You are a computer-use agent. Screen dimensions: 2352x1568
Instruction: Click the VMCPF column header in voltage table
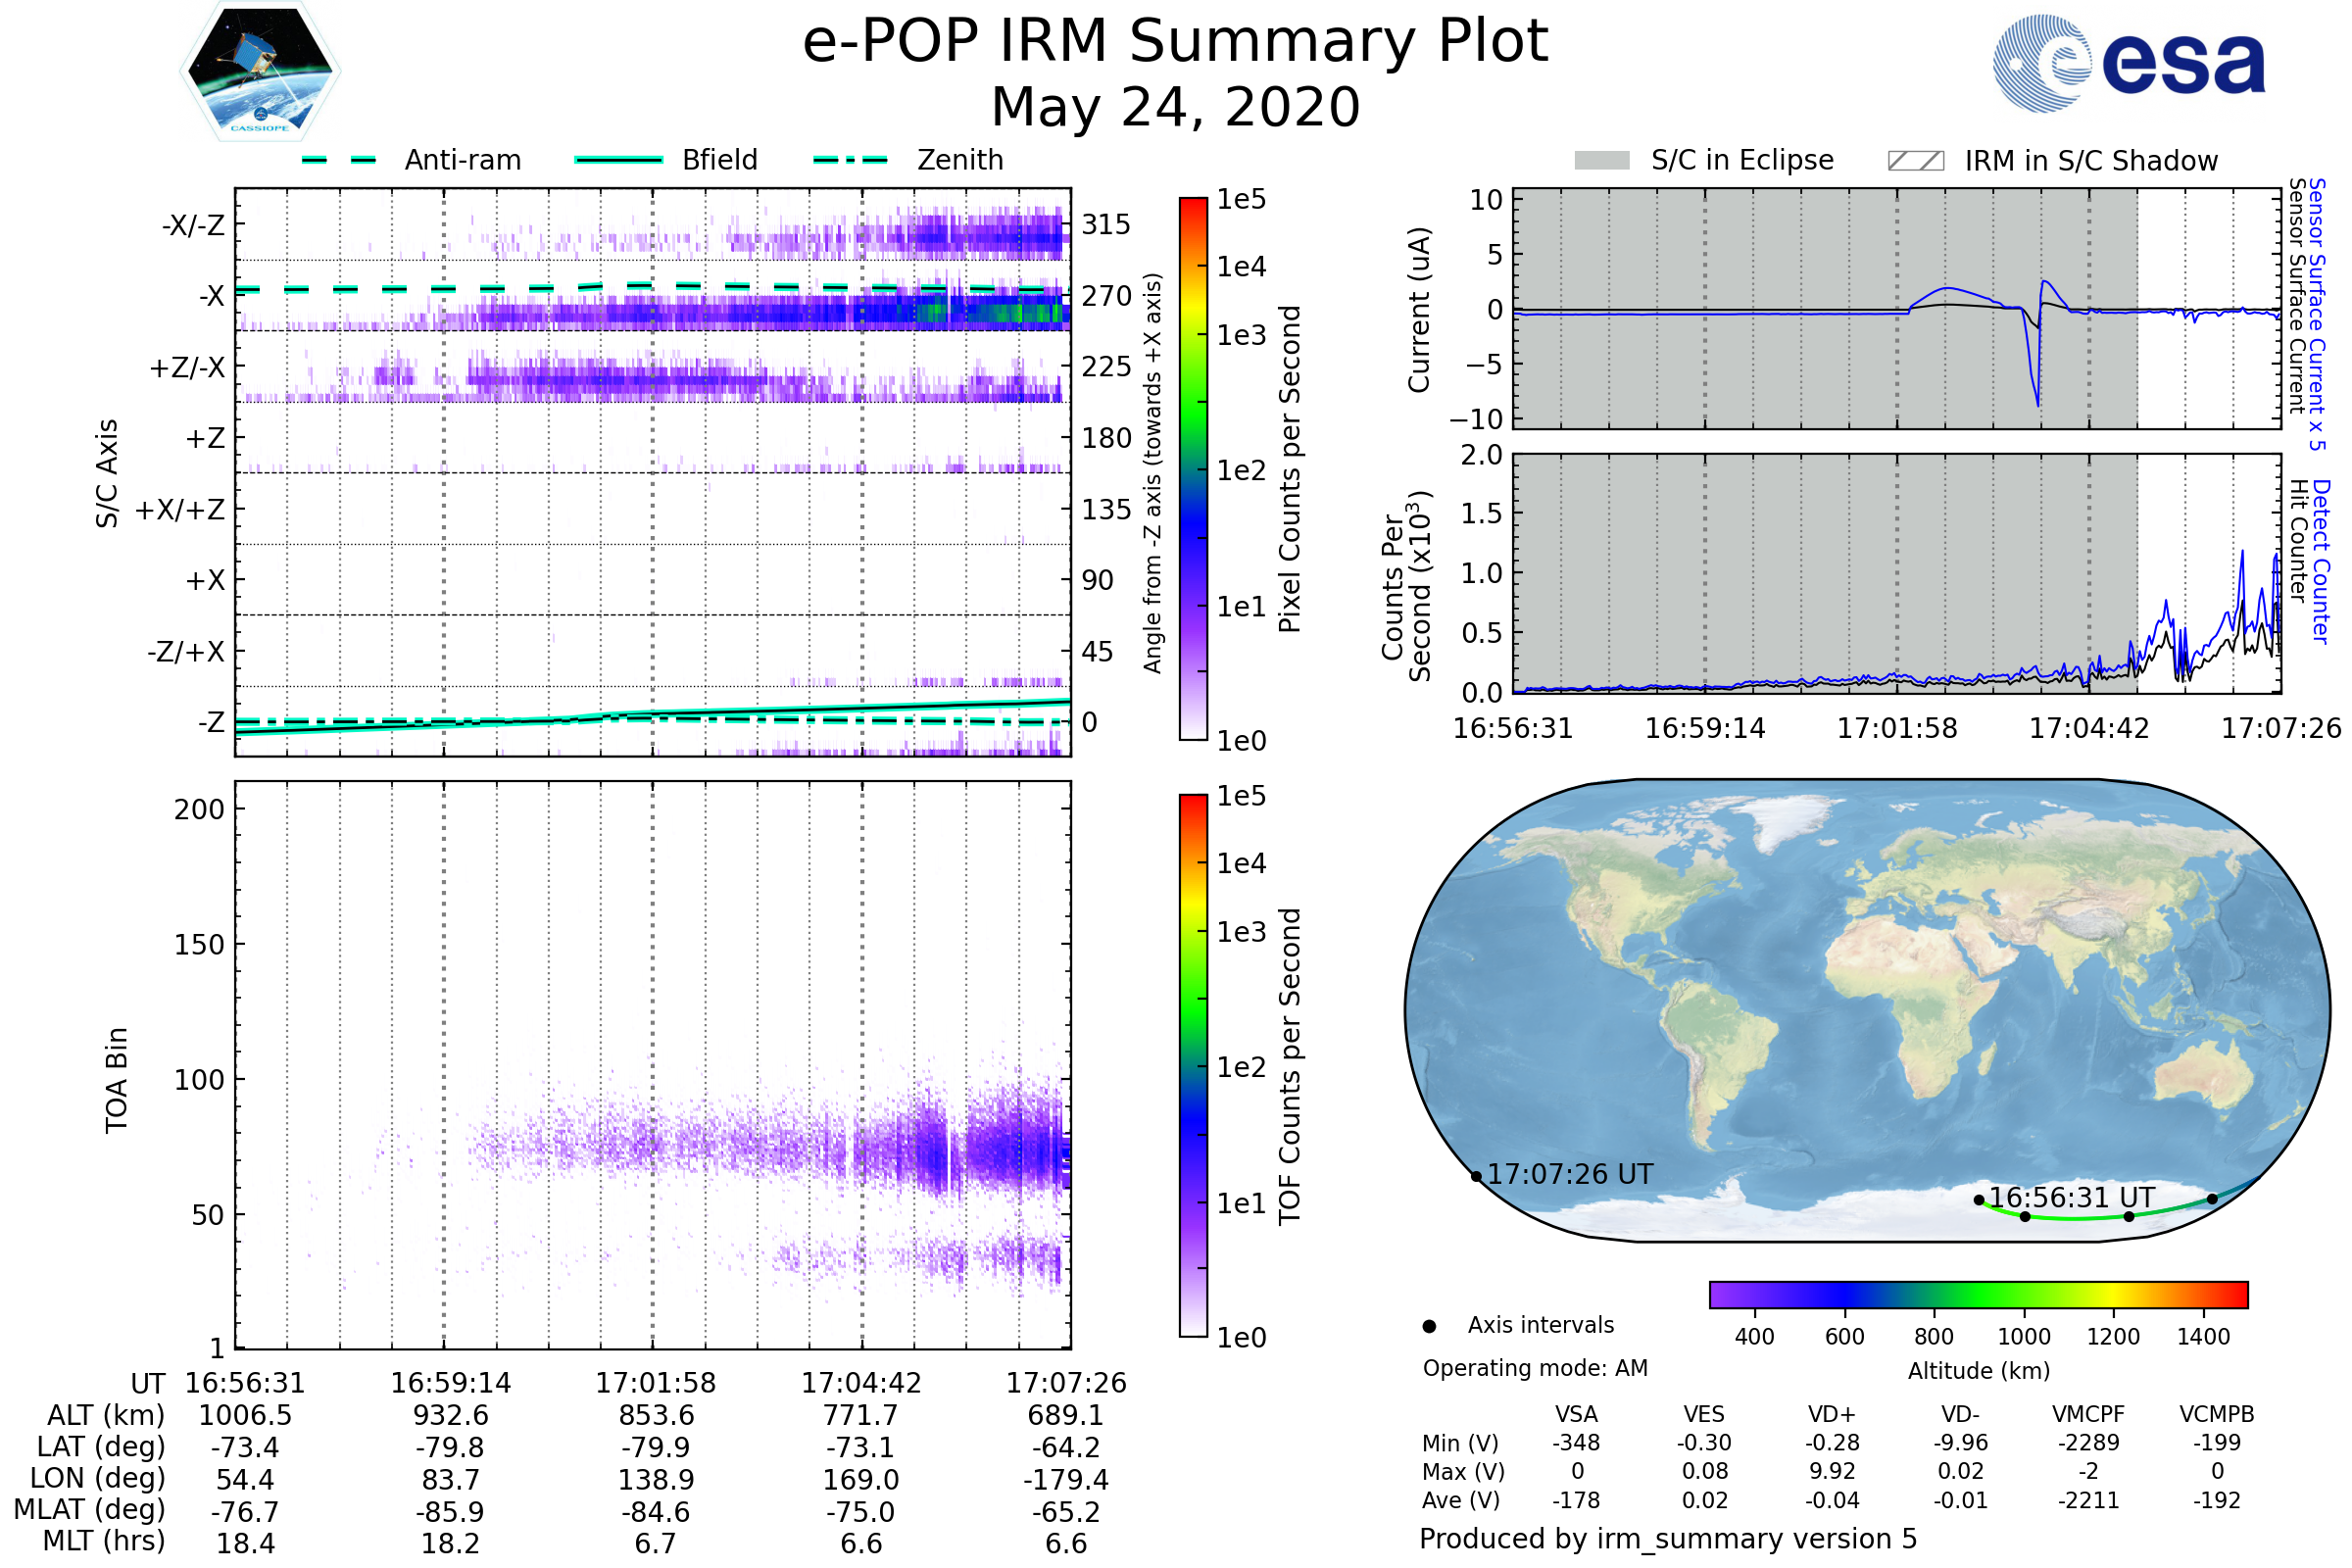[x=2088, y=1414]
